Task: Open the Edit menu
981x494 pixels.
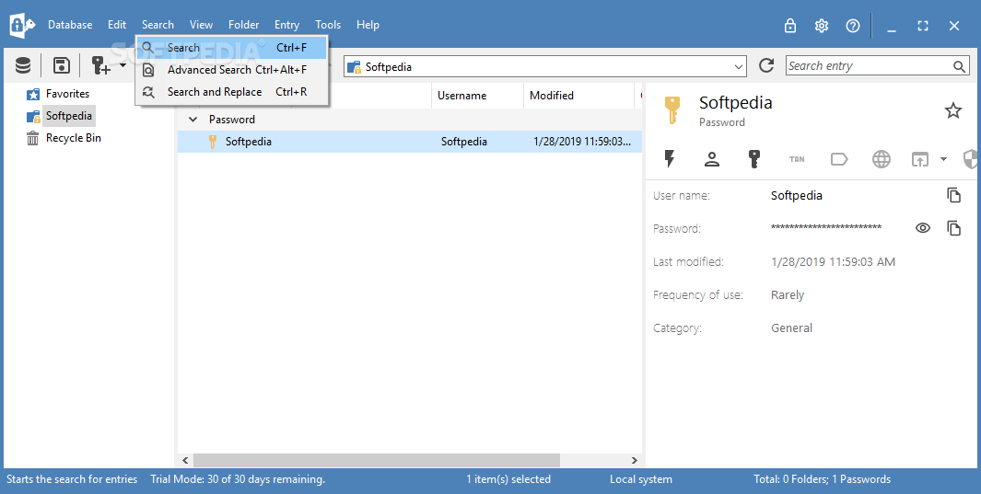Action: click(117, 25)
